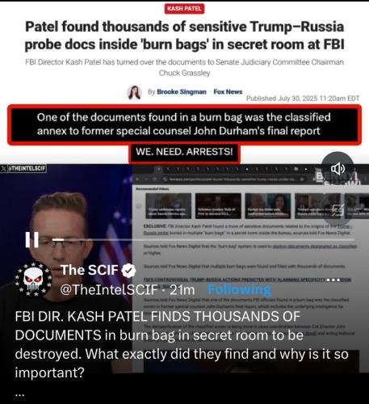
Task: Toggle closed captions on the video
Action: point(338,209)
